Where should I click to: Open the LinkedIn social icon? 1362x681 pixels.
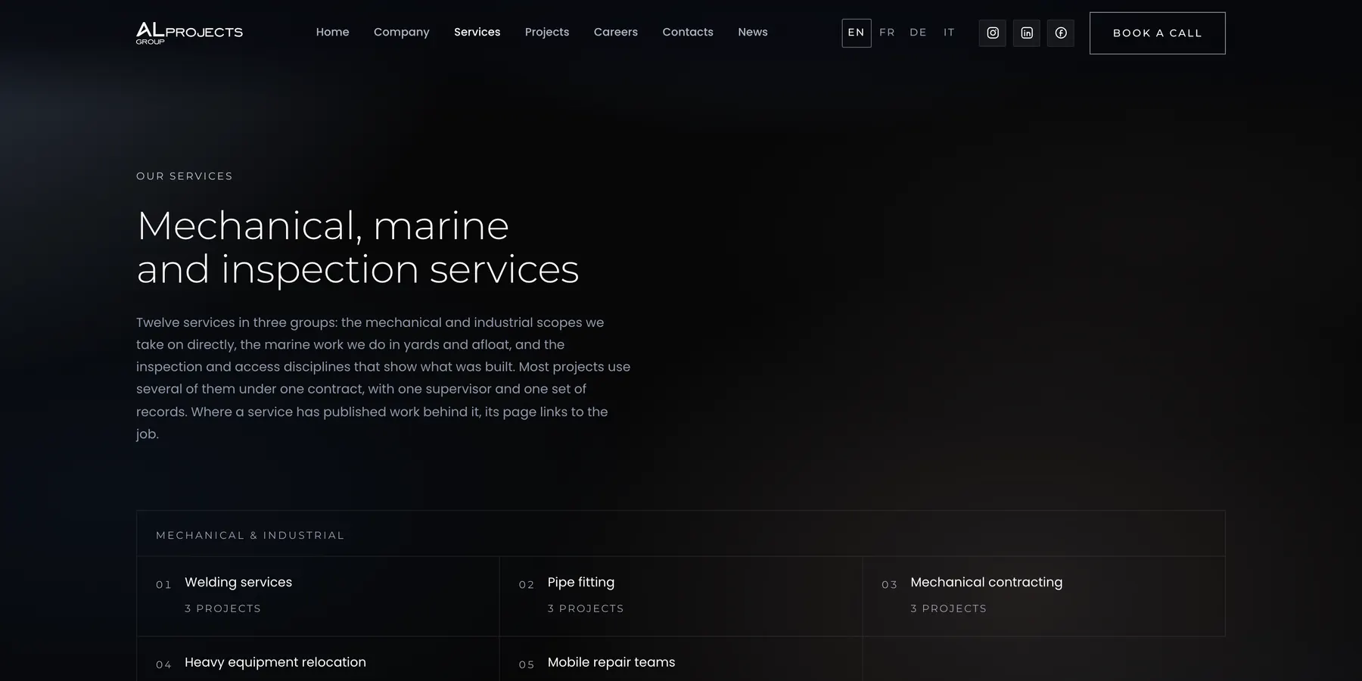(x=1027, y=33)
